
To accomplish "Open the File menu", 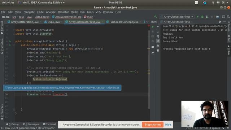I will [x=3, y=12].
